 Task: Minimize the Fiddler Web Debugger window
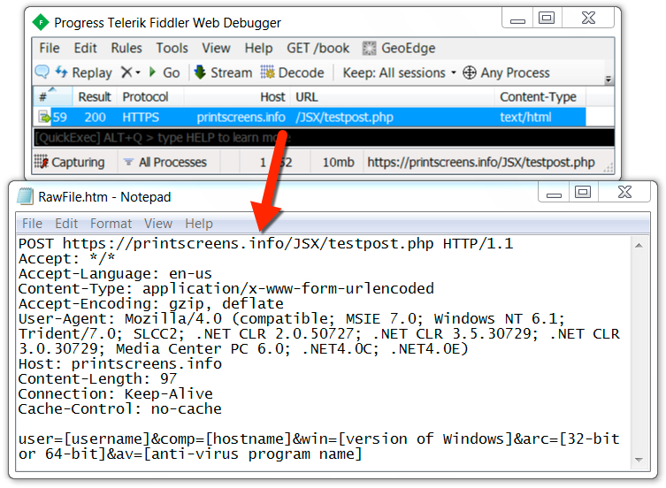pos(517,19)
